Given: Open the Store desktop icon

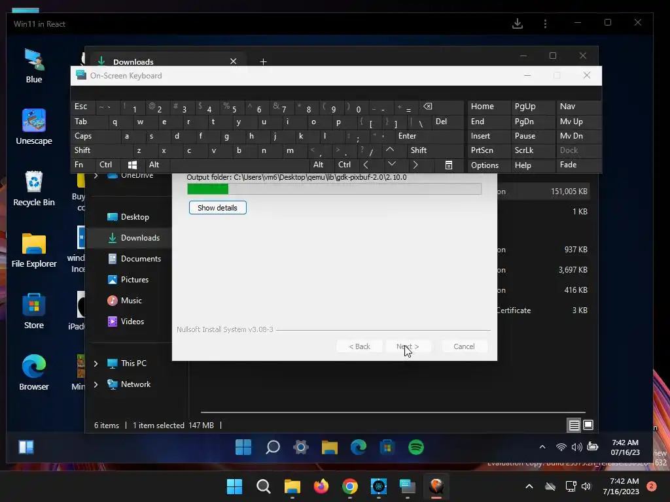Looking at the screenshot, I should (x=34, y=311).
